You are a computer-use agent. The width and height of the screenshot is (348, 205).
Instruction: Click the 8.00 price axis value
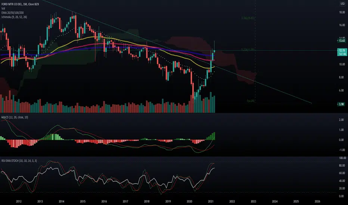pos(341,78)
